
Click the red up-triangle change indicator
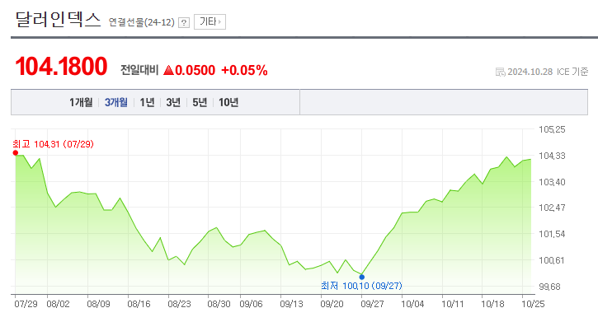[x=168, y=71]
